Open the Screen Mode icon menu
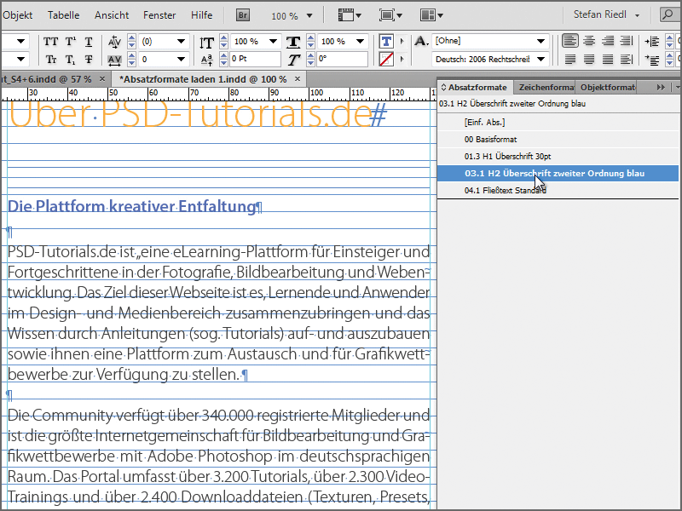682x511 pixels. point(390,15)
